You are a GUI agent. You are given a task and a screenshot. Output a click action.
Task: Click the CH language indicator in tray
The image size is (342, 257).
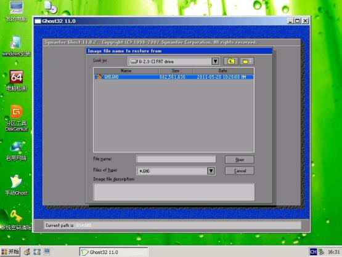tap(313, 252)
